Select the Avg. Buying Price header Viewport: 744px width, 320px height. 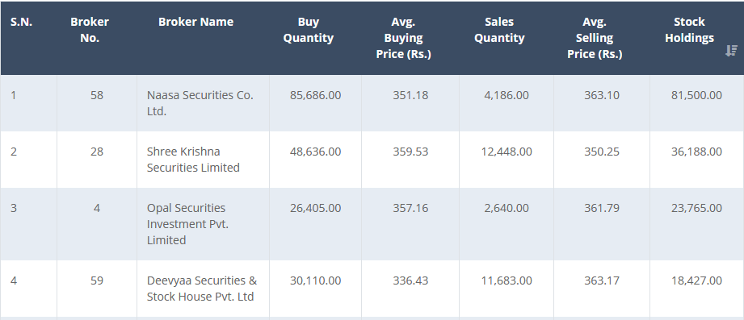404,38
